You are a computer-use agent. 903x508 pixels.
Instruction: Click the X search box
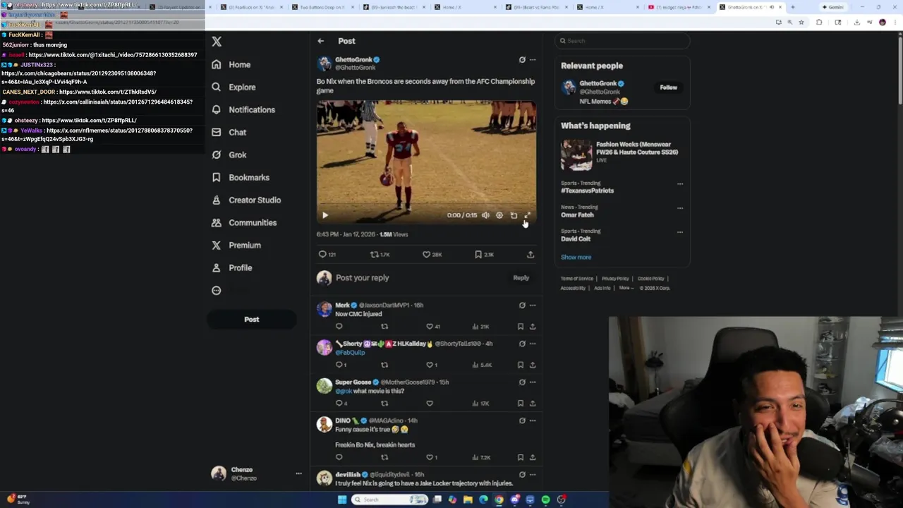point(621,41)
